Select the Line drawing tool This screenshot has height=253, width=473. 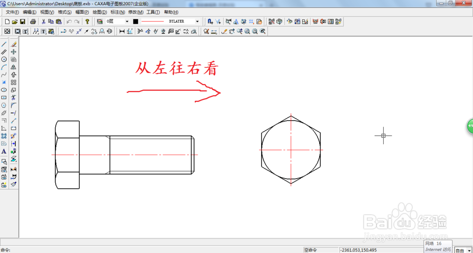pos(4,44)
